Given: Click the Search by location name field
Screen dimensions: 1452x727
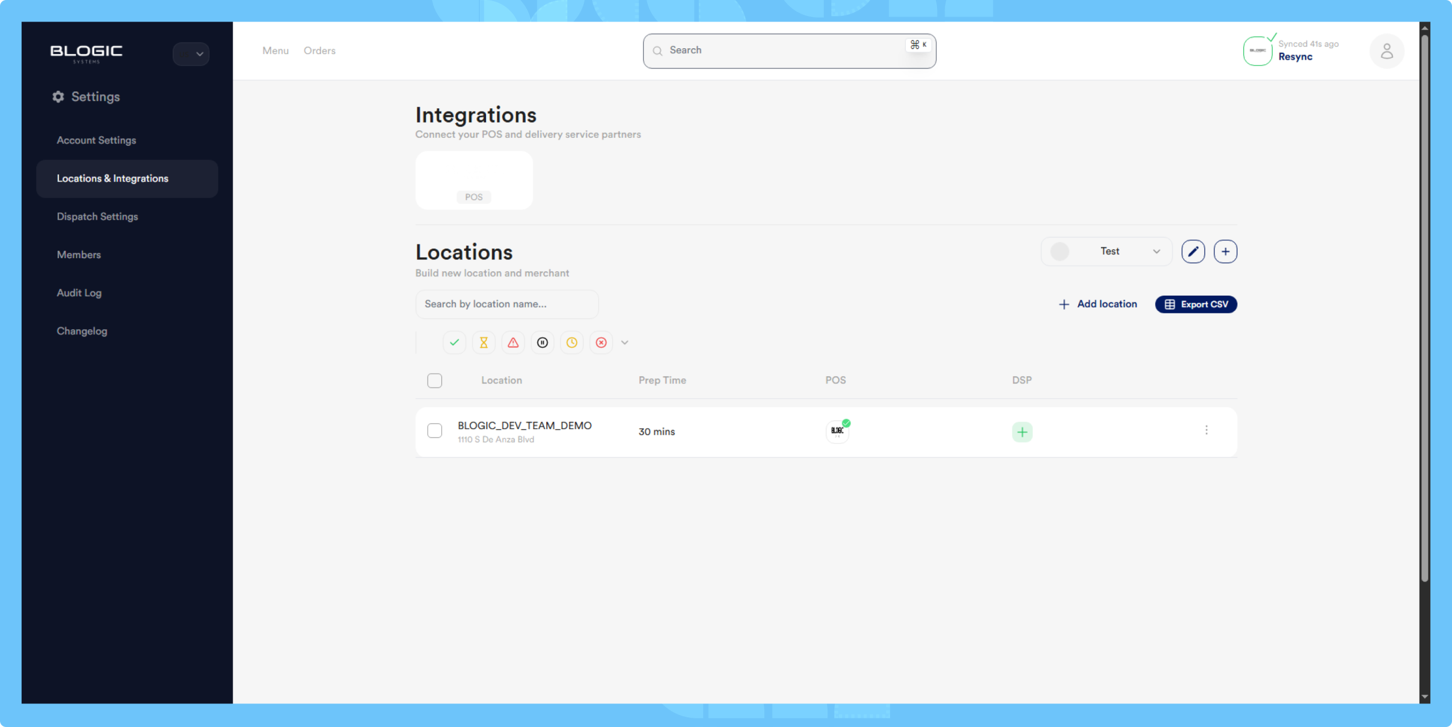Looking at the screenshot, I should click(x=507, y=304).
